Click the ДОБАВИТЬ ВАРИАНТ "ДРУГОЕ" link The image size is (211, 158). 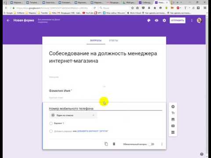93,131
